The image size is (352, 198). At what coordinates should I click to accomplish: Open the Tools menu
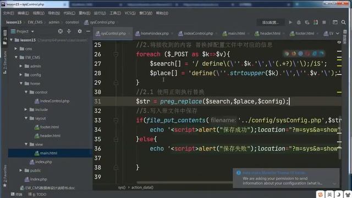[x=115, y=13]
